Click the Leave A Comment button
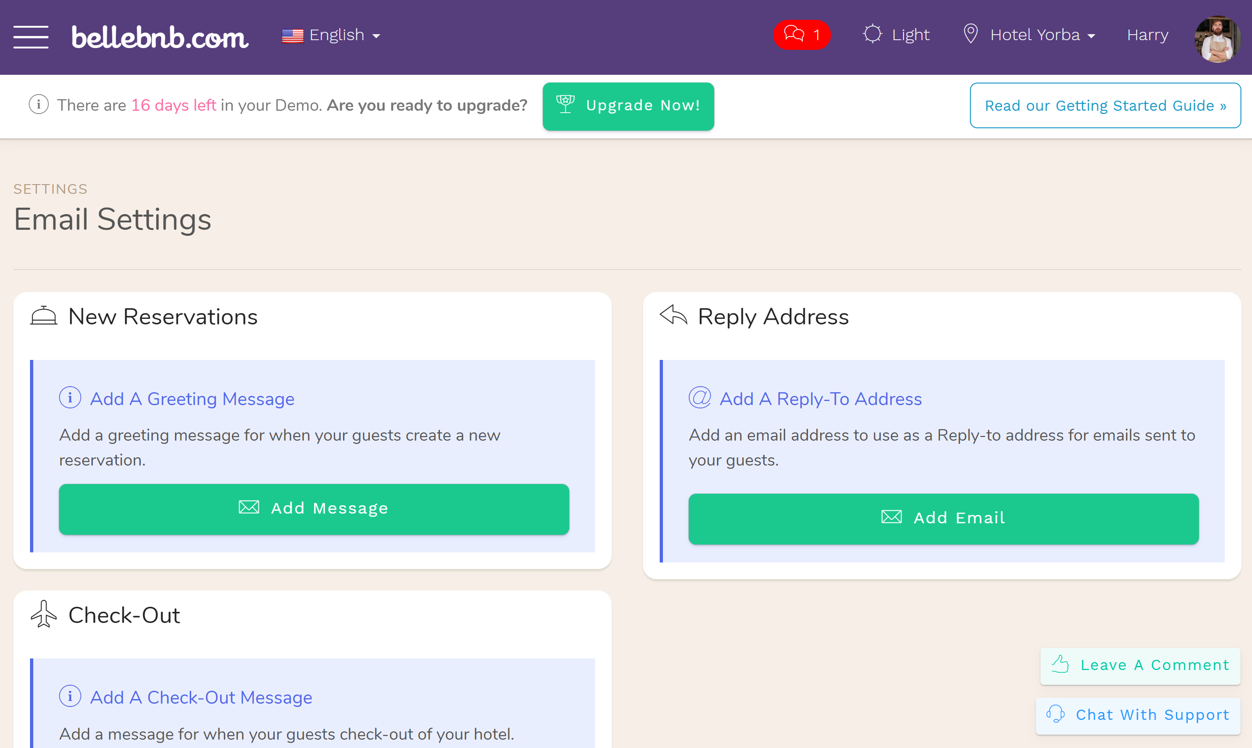This screenshot has width=1252, height=748. [1140, 666]
